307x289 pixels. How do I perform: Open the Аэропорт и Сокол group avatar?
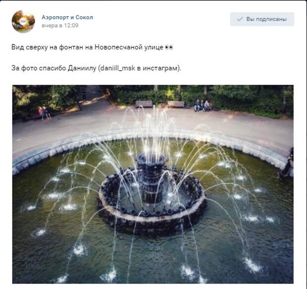click(x=23, y=21)
